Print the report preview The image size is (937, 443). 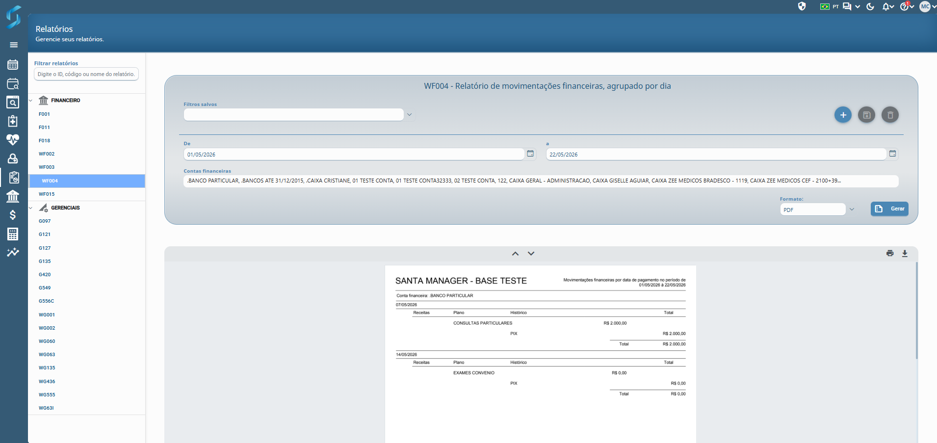click(890, 253)
